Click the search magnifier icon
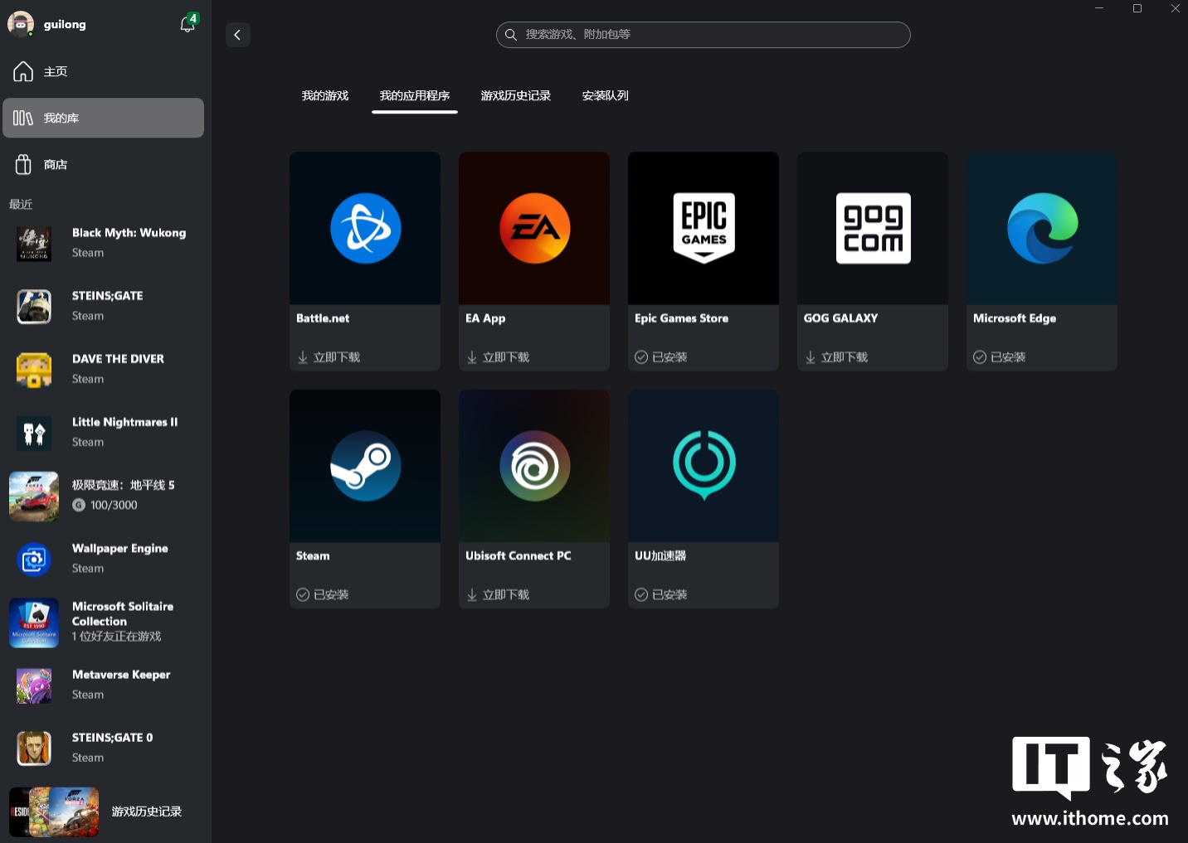This screenshot has width=1188, height=843. [511, 35]
